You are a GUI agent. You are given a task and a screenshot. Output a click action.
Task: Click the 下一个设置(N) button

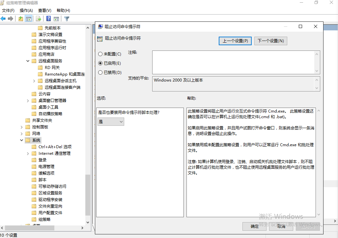pyautogui.click(x=271, y=41)
